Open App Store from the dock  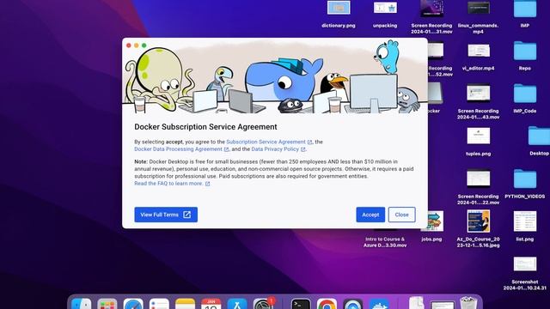tap(237, 304)
